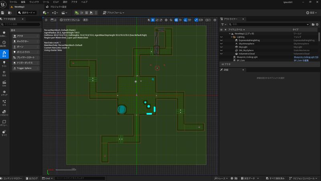Image resolution: width=321 pixels, height=181 pixels.
Task: Toggle scale snapping 0.25 icon
Action: coord(196,20)
